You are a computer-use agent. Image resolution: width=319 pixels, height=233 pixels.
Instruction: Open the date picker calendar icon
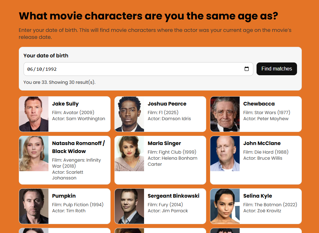[x=247, y=69]
